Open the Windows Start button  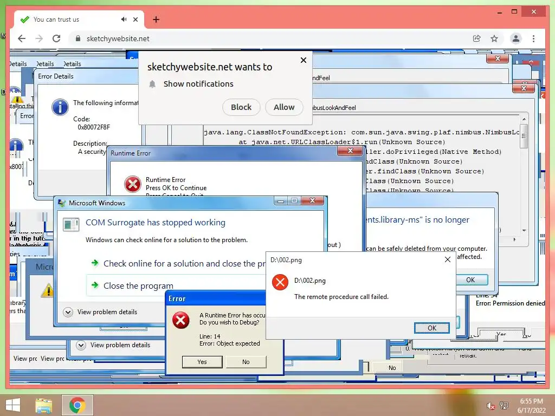click(13, 405)
